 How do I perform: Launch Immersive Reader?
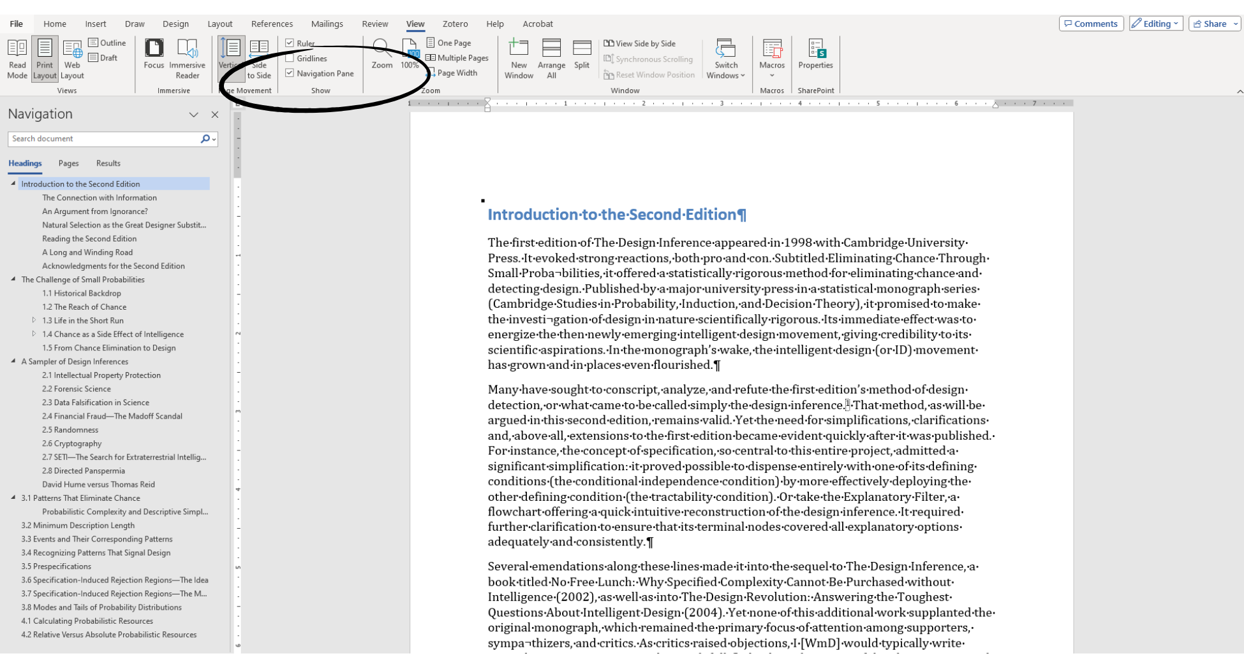187,59
